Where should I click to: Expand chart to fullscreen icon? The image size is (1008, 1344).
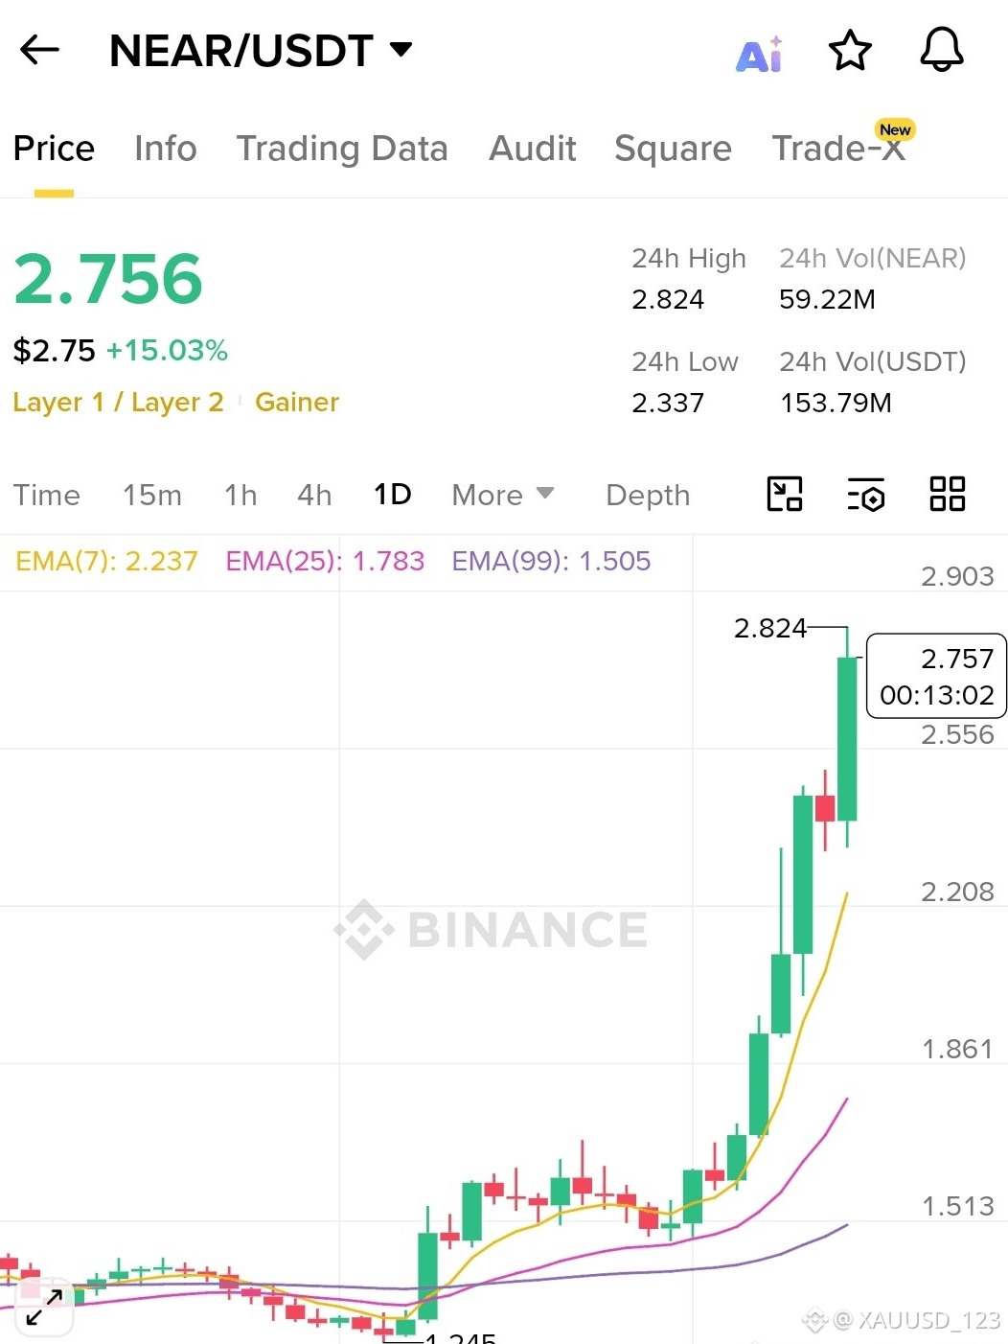(44, 1307)
